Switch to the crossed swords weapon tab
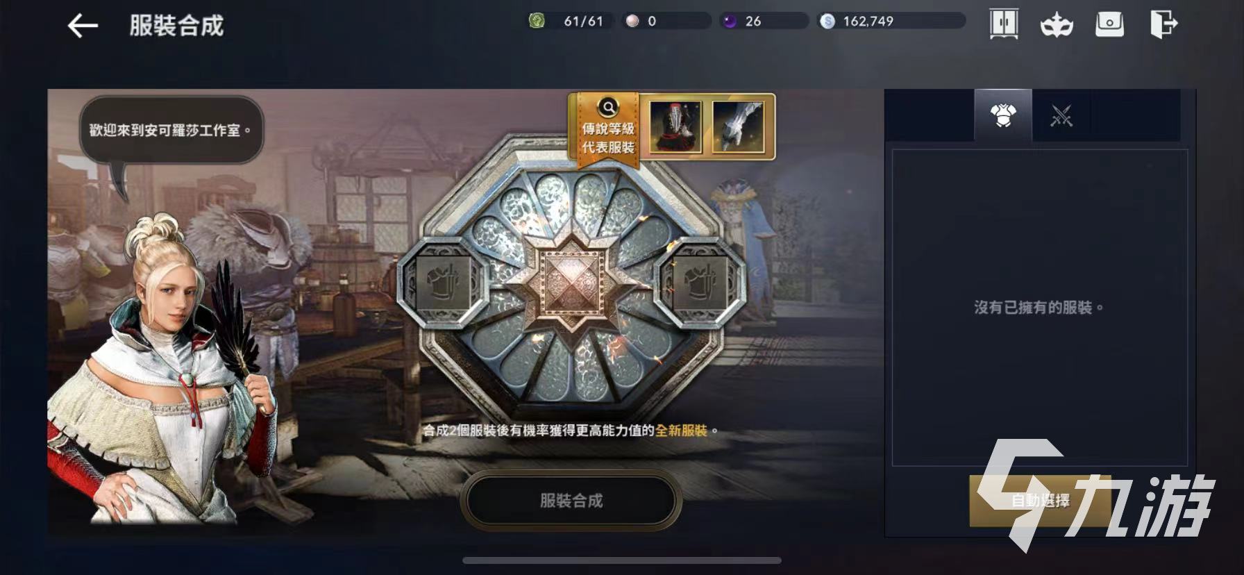 pyautogui.click(x=1061, y=115)
